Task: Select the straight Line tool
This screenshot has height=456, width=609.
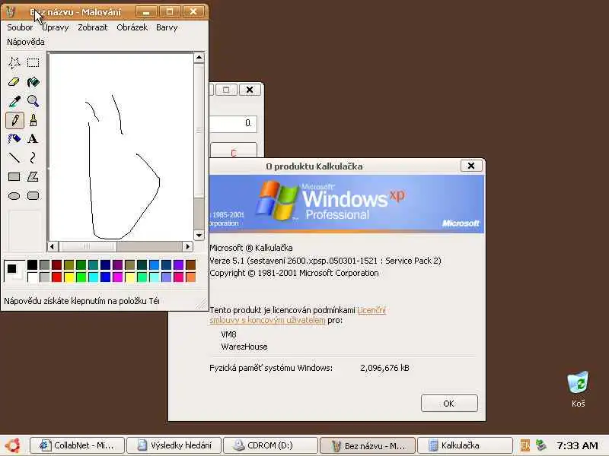Action: [x=14, y=158]
